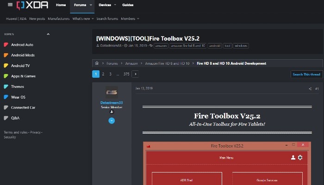
Task: Select the amazon tag
Action: pos(161,46)
